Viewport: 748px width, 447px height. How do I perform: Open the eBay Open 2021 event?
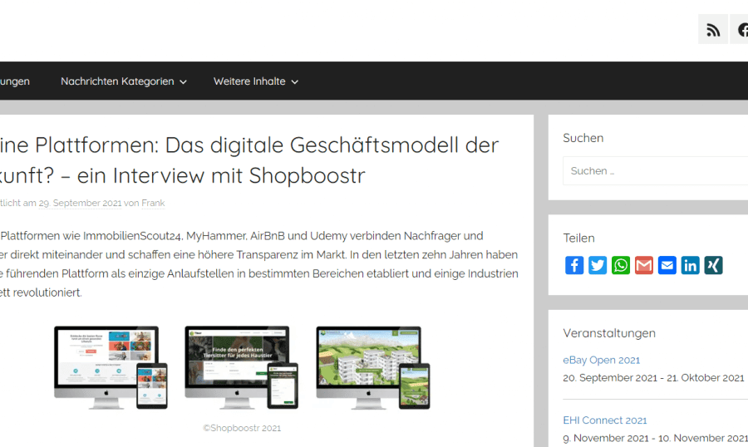601,361
